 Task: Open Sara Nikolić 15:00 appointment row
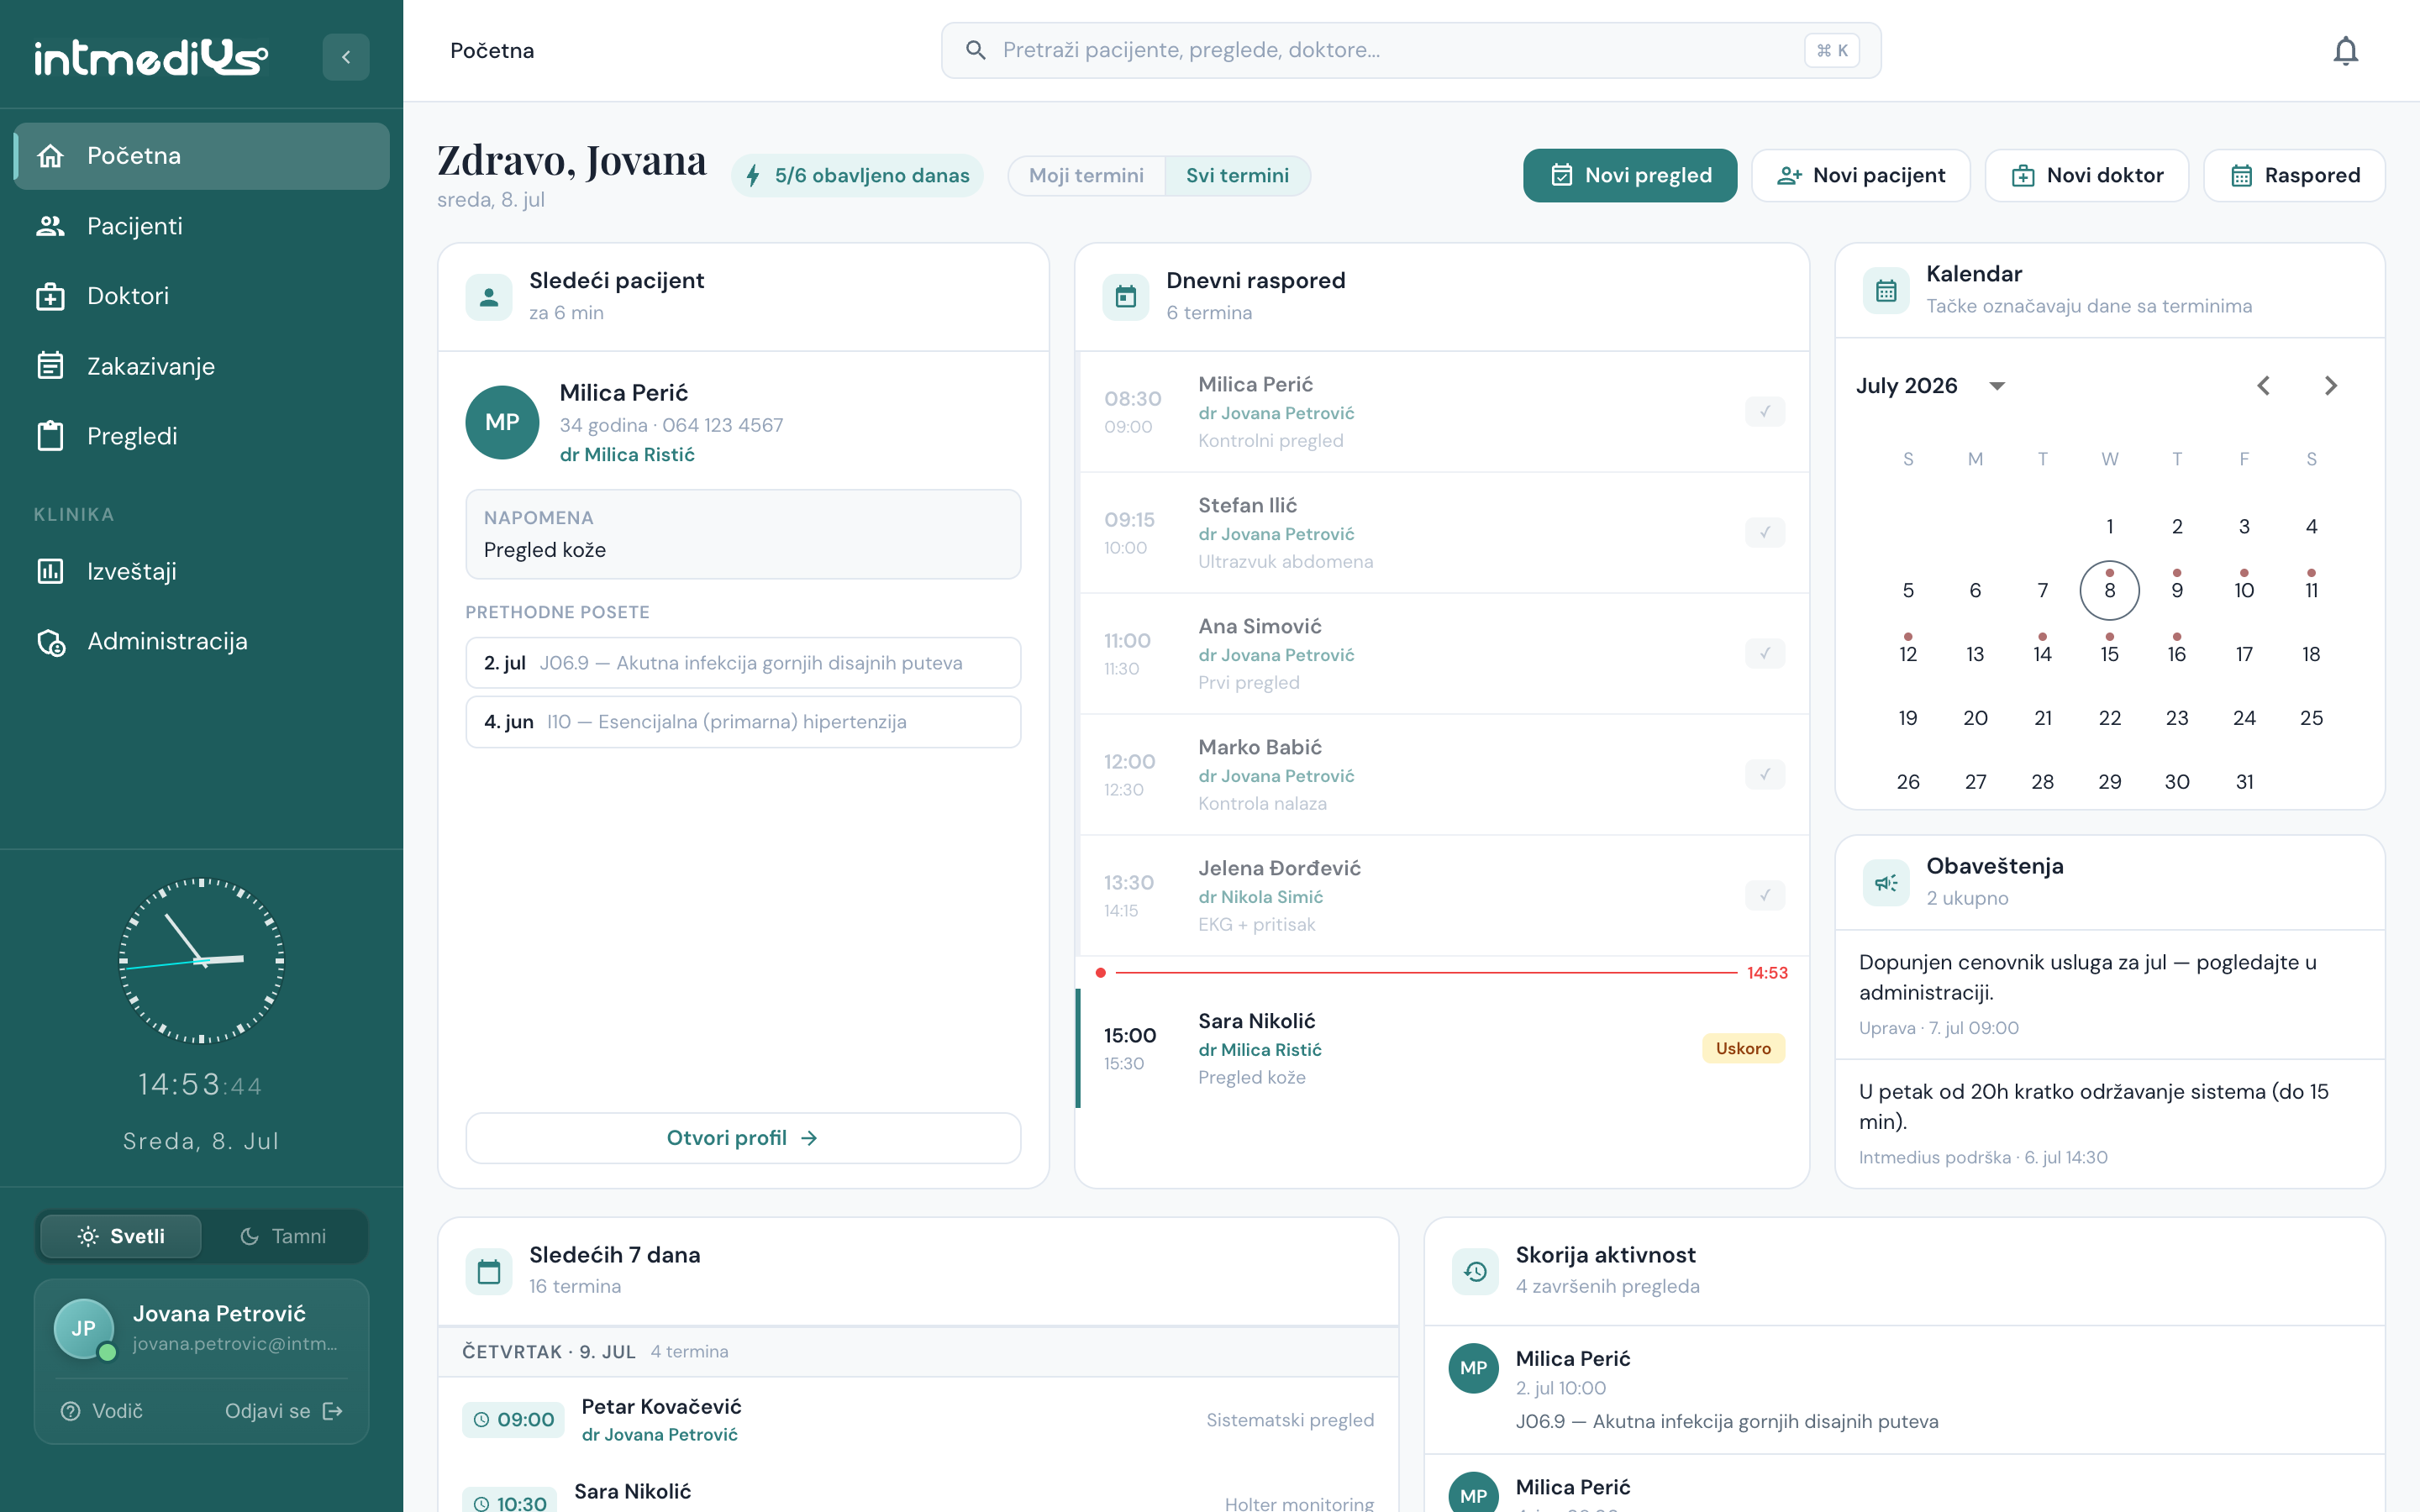pyautogui.click(x=1442, y=1048)
